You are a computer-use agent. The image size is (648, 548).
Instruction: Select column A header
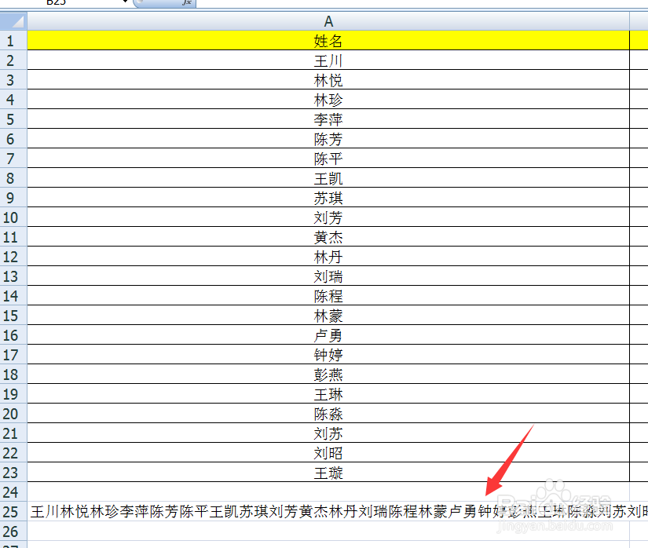(328, 20)
